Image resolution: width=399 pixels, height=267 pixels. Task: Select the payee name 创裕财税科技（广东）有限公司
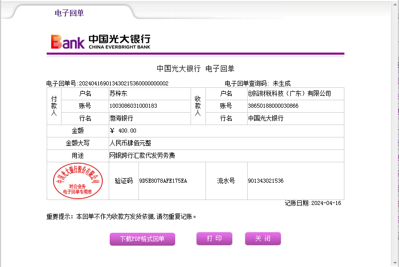[289, 93]
